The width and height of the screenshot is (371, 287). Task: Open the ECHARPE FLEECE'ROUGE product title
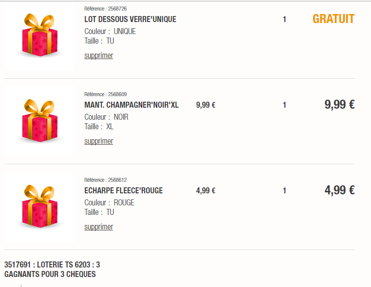(124, 191)
